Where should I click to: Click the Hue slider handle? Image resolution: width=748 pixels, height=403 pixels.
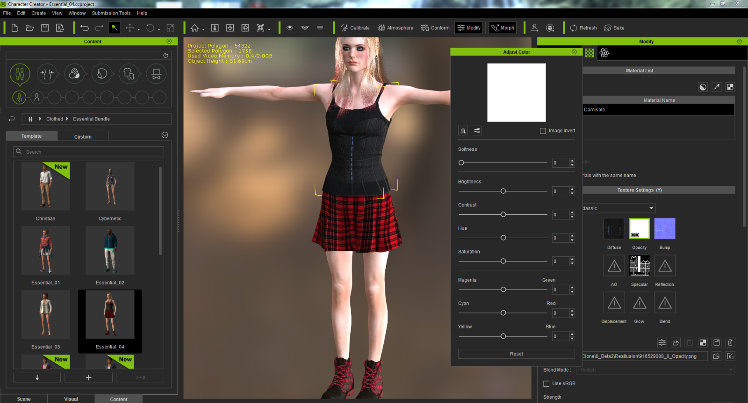pyautogui.click(x=503, y=238)
